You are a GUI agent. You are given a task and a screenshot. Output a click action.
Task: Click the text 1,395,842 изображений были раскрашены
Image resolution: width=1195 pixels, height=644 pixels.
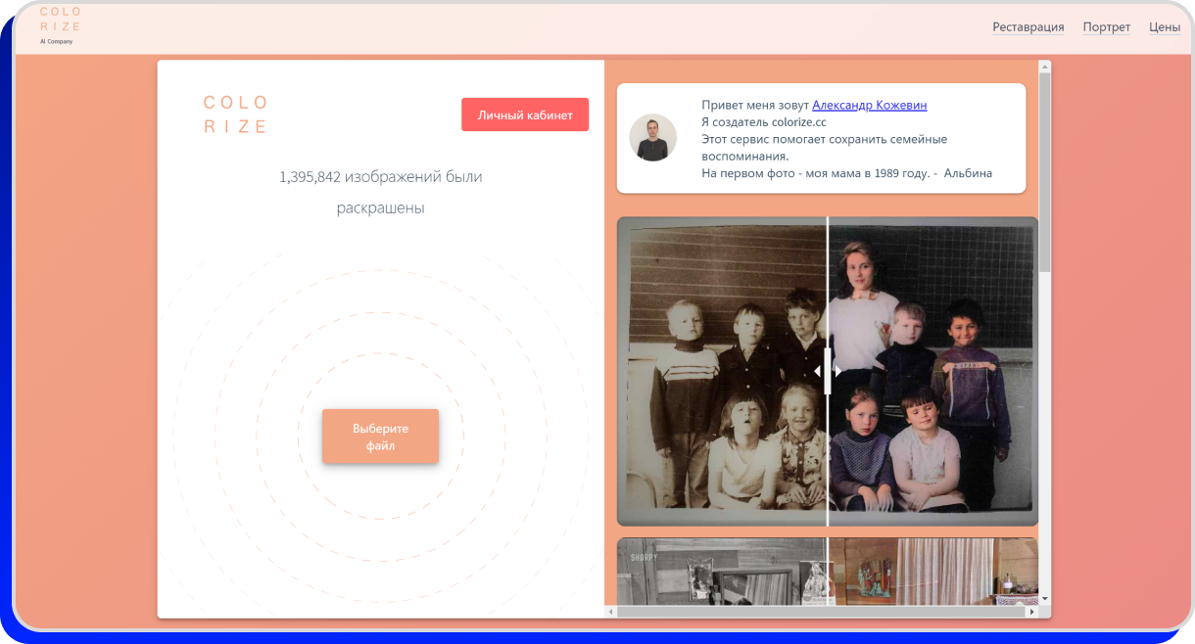pyautogui.click(x=381, y=192)
